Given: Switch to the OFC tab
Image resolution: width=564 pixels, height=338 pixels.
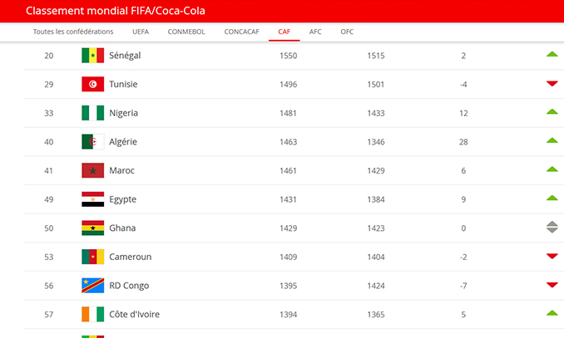Looking at the screenshot, I should pos(347,32).
